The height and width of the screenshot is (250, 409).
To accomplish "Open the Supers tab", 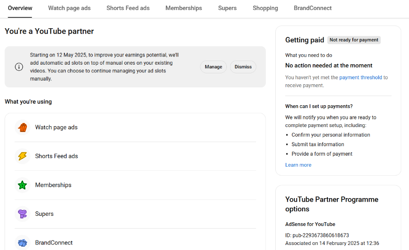I will point(227,8).
